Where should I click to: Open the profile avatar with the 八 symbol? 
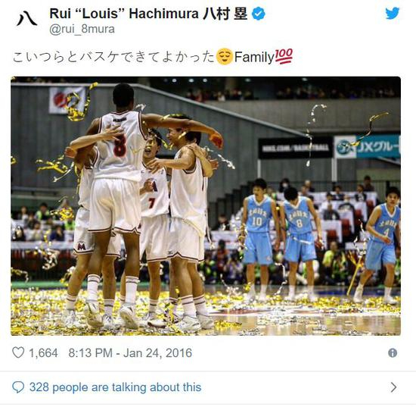click(x=26, y=18)
